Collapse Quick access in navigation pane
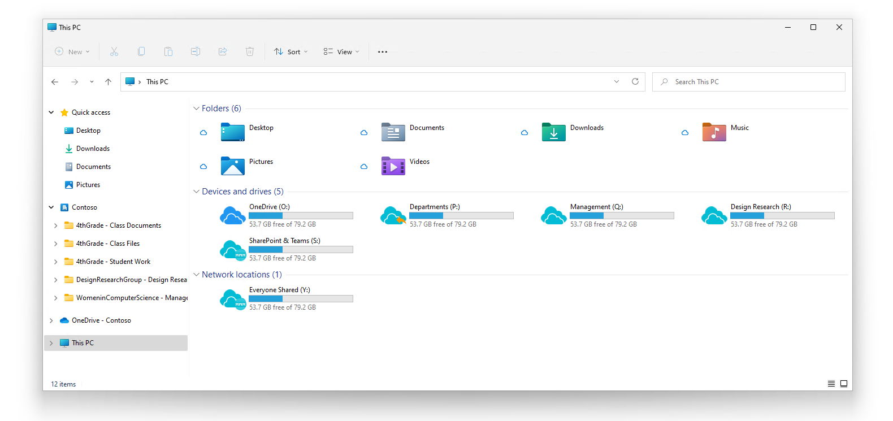This screenshot has width=893, height=421. click(x=51, y=112)
